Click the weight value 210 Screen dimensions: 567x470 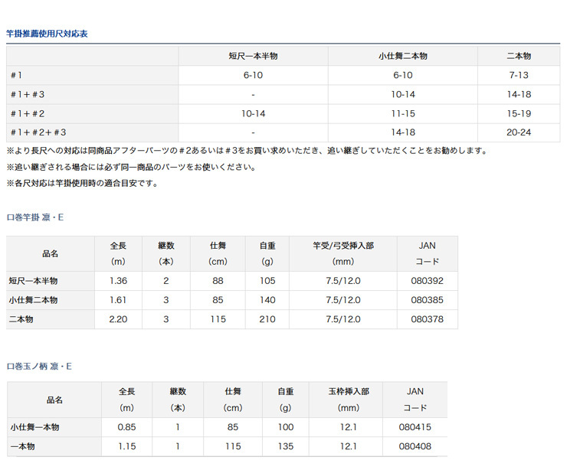(x=267, y=319)
